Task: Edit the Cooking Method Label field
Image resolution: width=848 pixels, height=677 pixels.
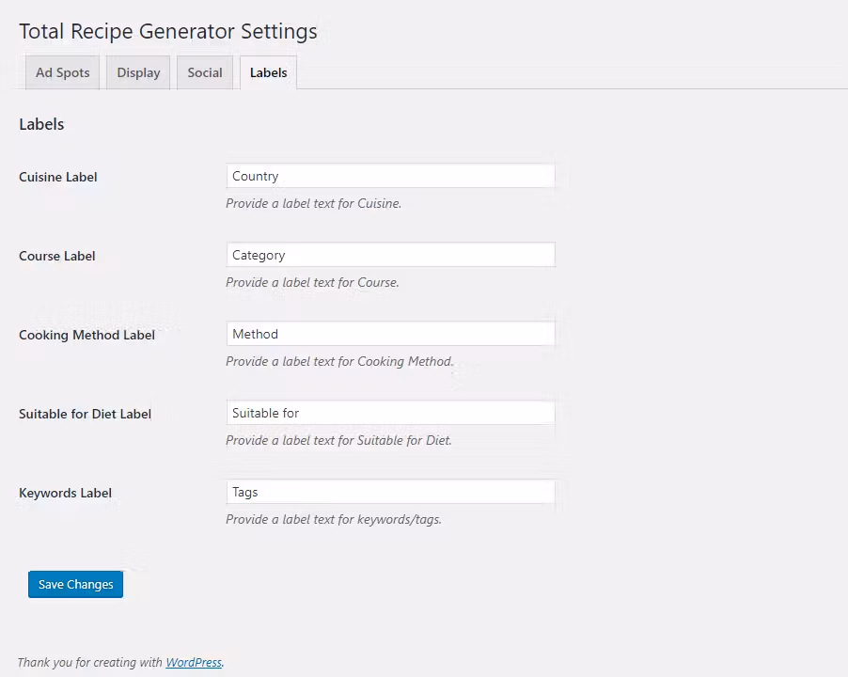Action: 390,334
